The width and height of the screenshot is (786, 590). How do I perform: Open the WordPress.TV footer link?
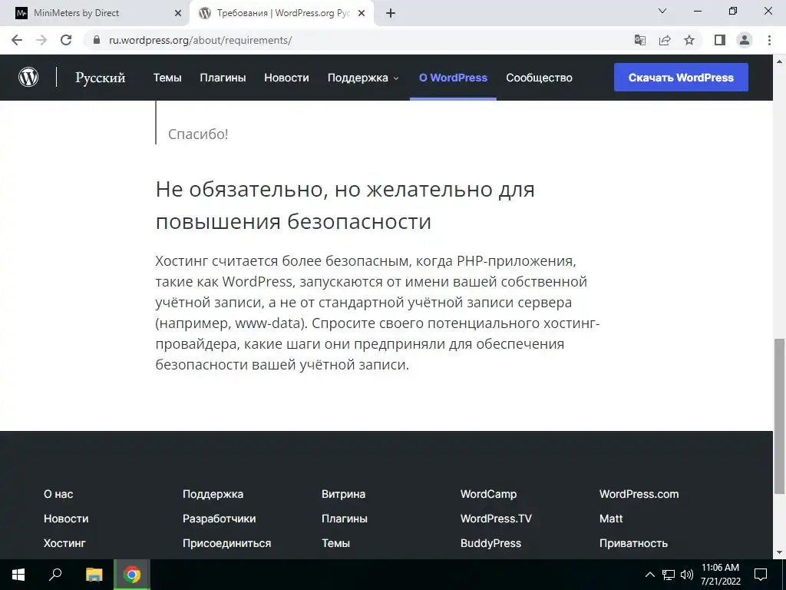[496, 519]
